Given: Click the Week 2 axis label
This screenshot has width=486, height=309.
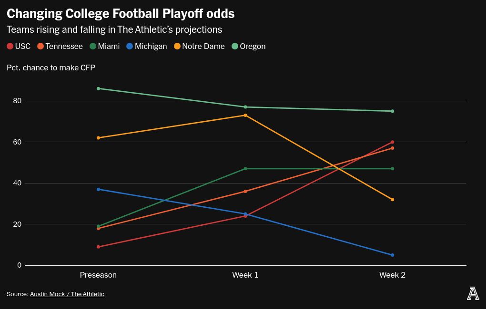Looking at the screenshot, I should [392, 275].
